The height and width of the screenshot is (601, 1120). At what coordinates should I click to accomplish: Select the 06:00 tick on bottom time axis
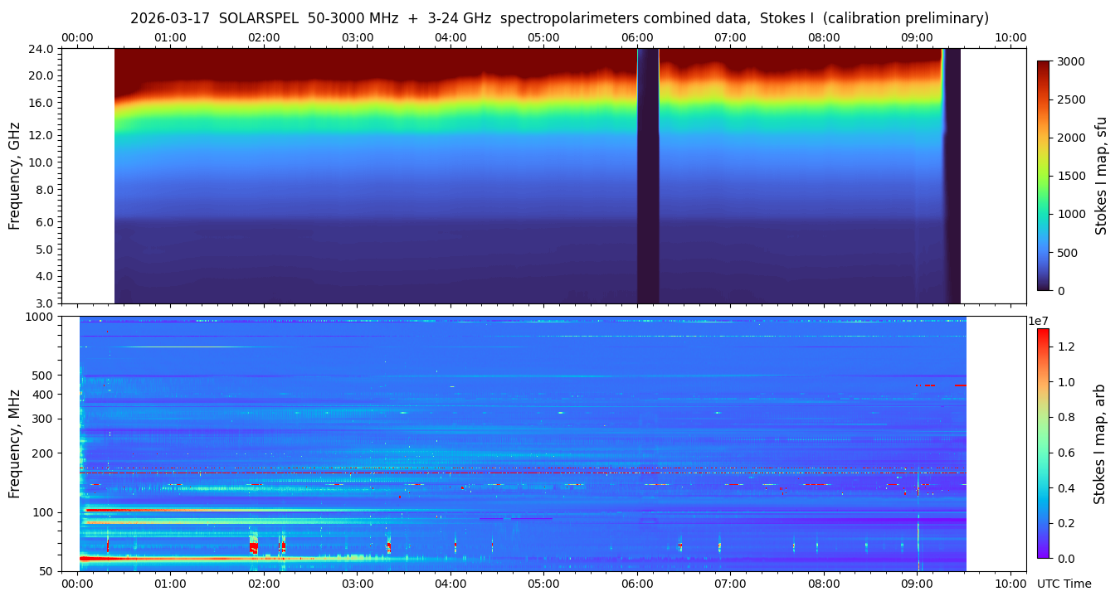[637, 584]
